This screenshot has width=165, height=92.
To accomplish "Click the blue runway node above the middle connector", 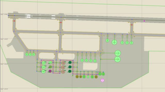I will pos(61,17).
